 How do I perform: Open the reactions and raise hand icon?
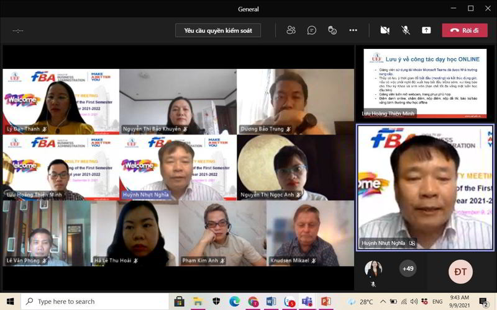point(332,30)
